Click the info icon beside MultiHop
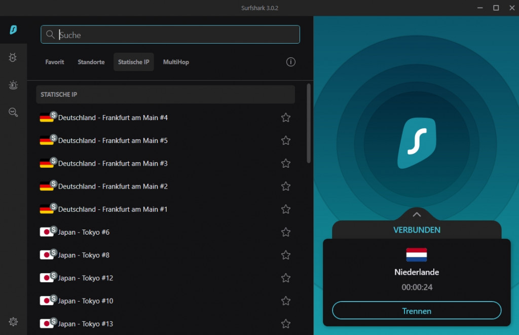Image resolution: width=519 pixels, height=335 pixels. click(290, 62)
